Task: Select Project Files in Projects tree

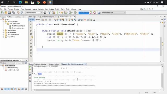Action: [11, 37]
